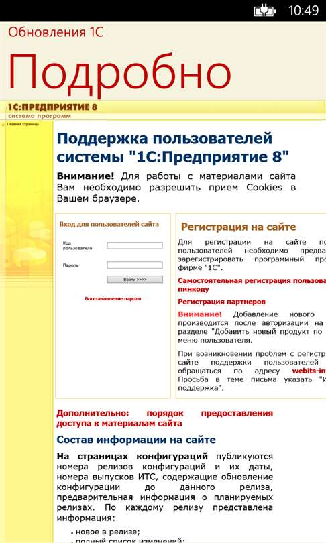Focus the 'Код пользователя' input field
Image resolution: width=326 pixels, height=543 pixels.
[135, 245]
